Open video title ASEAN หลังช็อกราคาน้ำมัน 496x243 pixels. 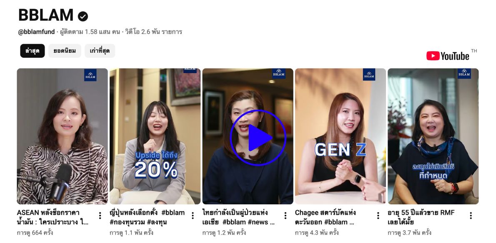pyautogui.click(x=53, y=217)
